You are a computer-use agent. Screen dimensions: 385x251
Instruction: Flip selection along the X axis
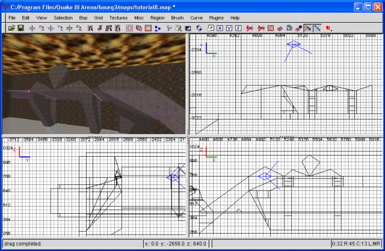pyautogui.click(x=32, y=28)
